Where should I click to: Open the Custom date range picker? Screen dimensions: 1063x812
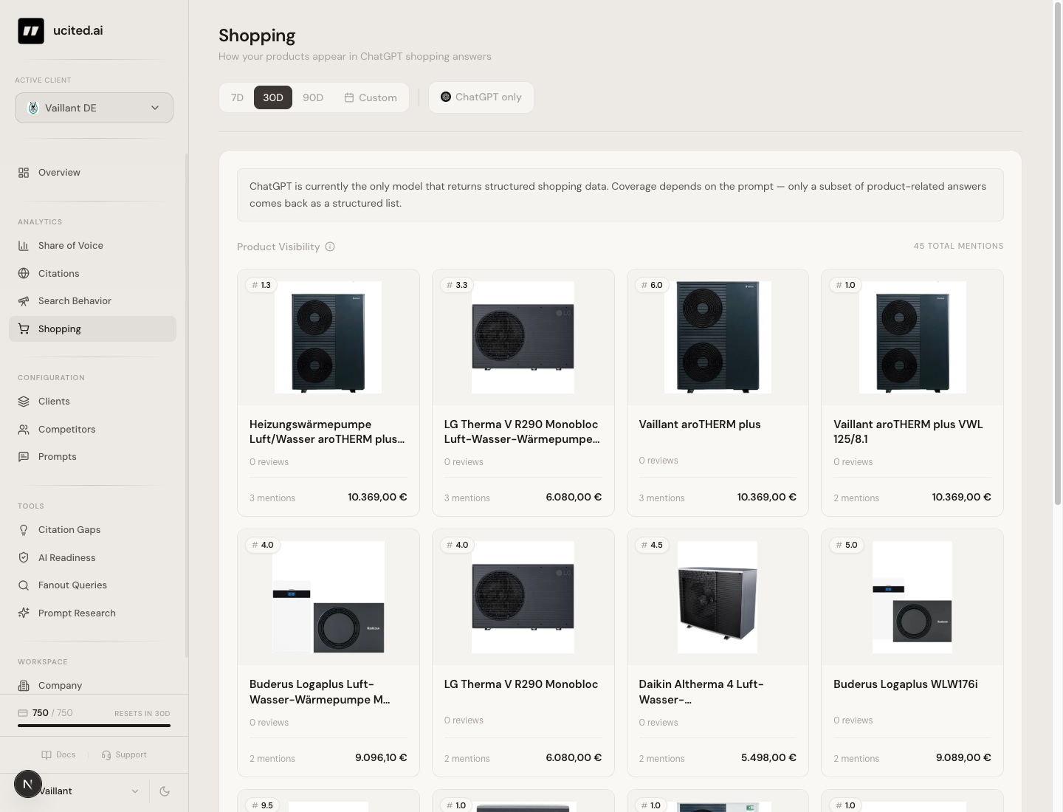tap(371, 97)
